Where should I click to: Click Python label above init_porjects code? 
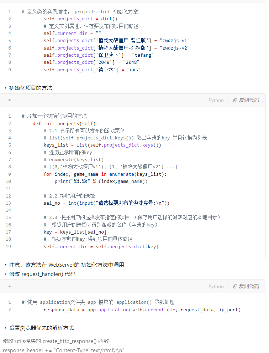[x=216, y=101]
